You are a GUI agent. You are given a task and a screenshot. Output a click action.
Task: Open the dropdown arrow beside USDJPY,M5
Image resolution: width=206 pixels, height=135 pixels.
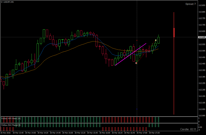[2, 2]
